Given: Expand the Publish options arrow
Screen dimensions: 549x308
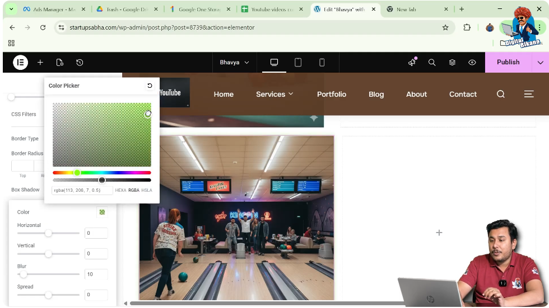Looking at the screenshot, I should point(540,63).
